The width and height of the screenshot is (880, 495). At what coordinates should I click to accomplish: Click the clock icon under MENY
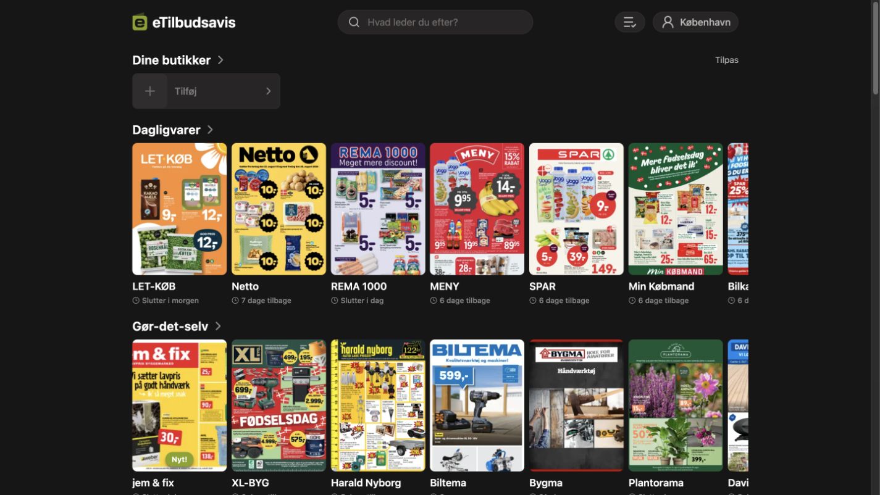pos(434,301)
